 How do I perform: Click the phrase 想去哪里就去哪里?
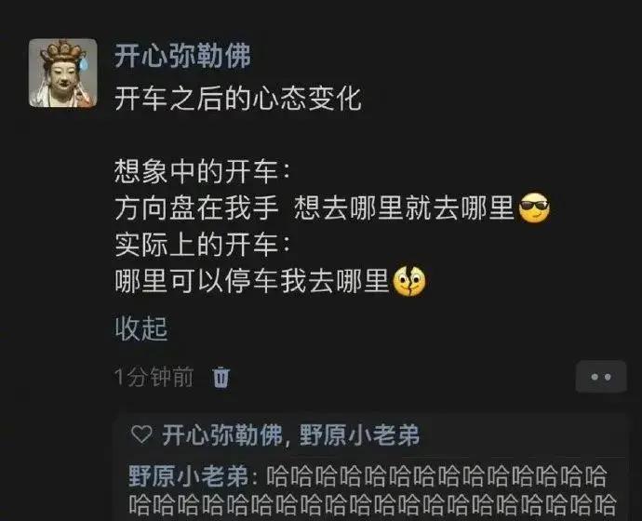pos(404,207)
